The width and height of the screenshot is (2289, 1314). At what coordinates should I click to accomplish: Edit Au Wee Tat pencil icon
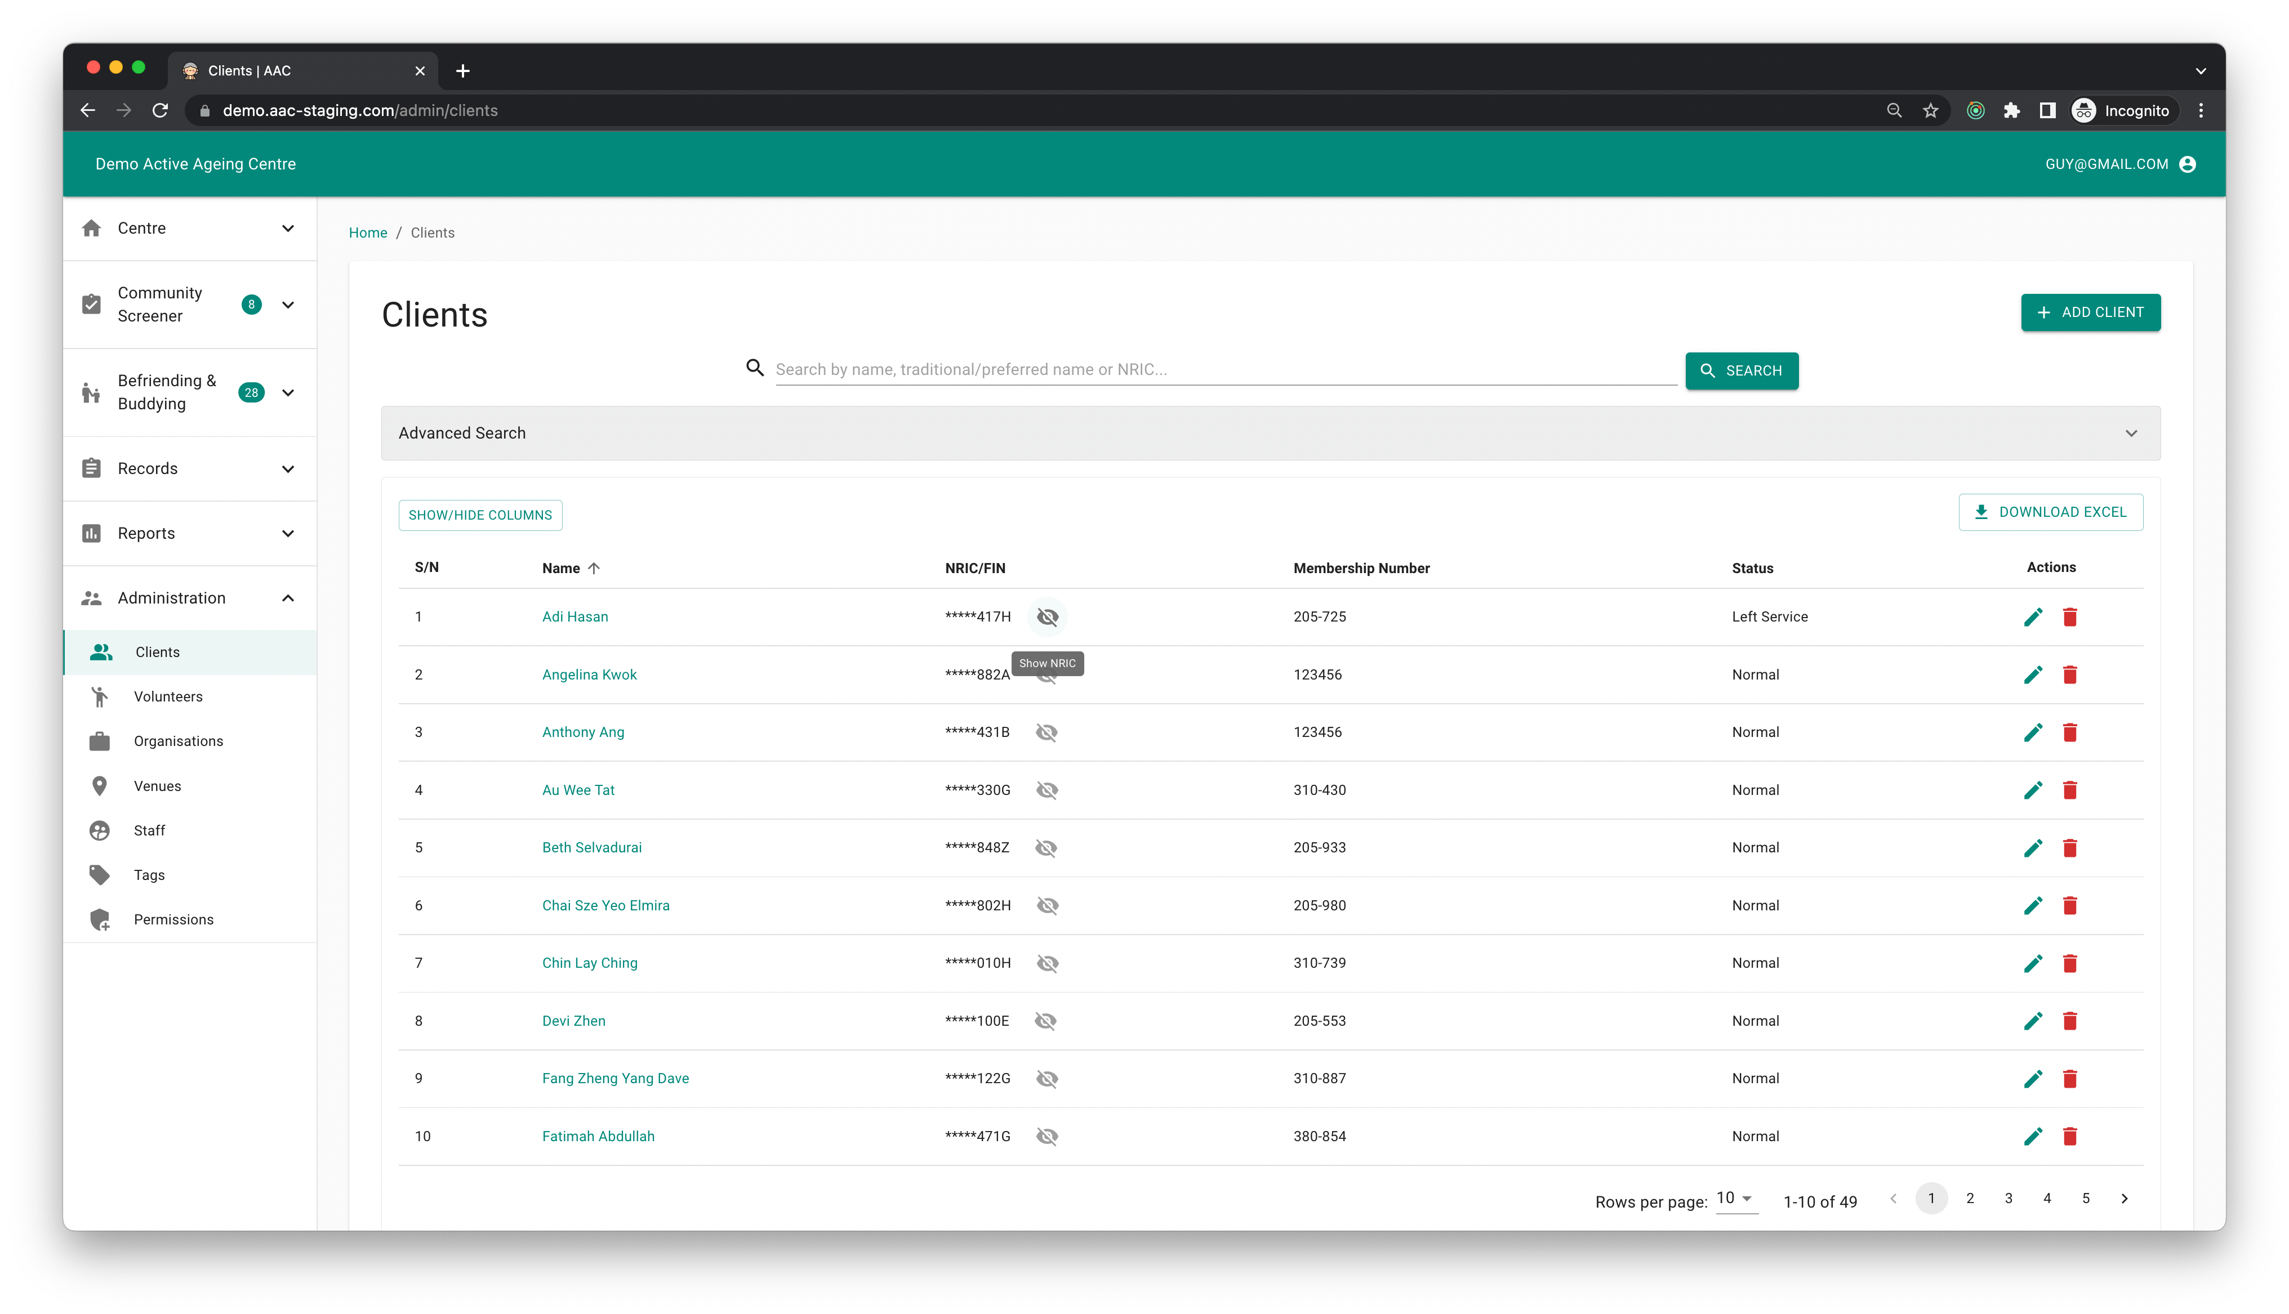(2033, 790)
